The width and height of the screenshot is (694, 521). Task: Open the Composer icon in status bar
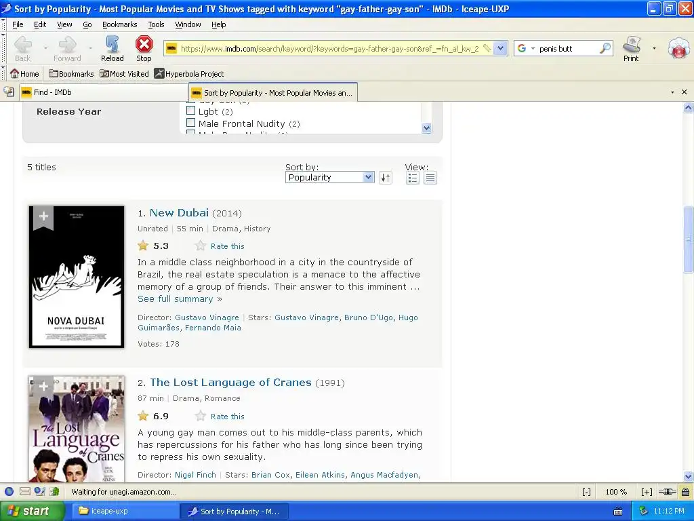[40, 491]
